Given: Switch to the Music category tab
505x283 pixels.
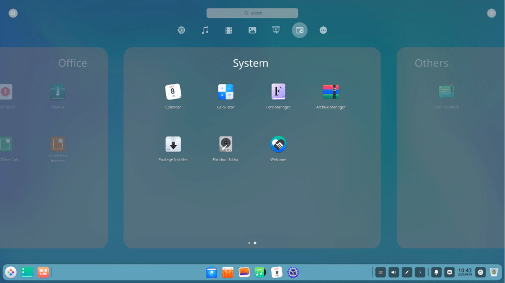Looking at the screenshot, I should pos(205,30).
